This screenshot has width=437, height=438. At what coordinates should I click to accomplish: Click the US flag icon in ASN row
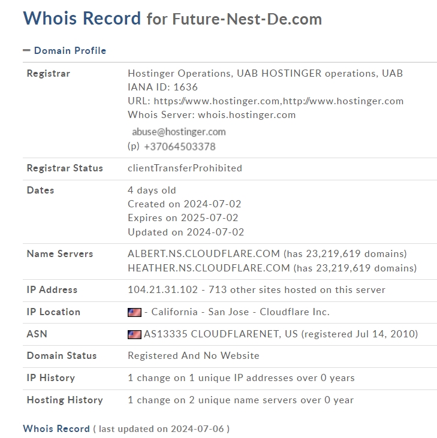click(x=134, y=334)
